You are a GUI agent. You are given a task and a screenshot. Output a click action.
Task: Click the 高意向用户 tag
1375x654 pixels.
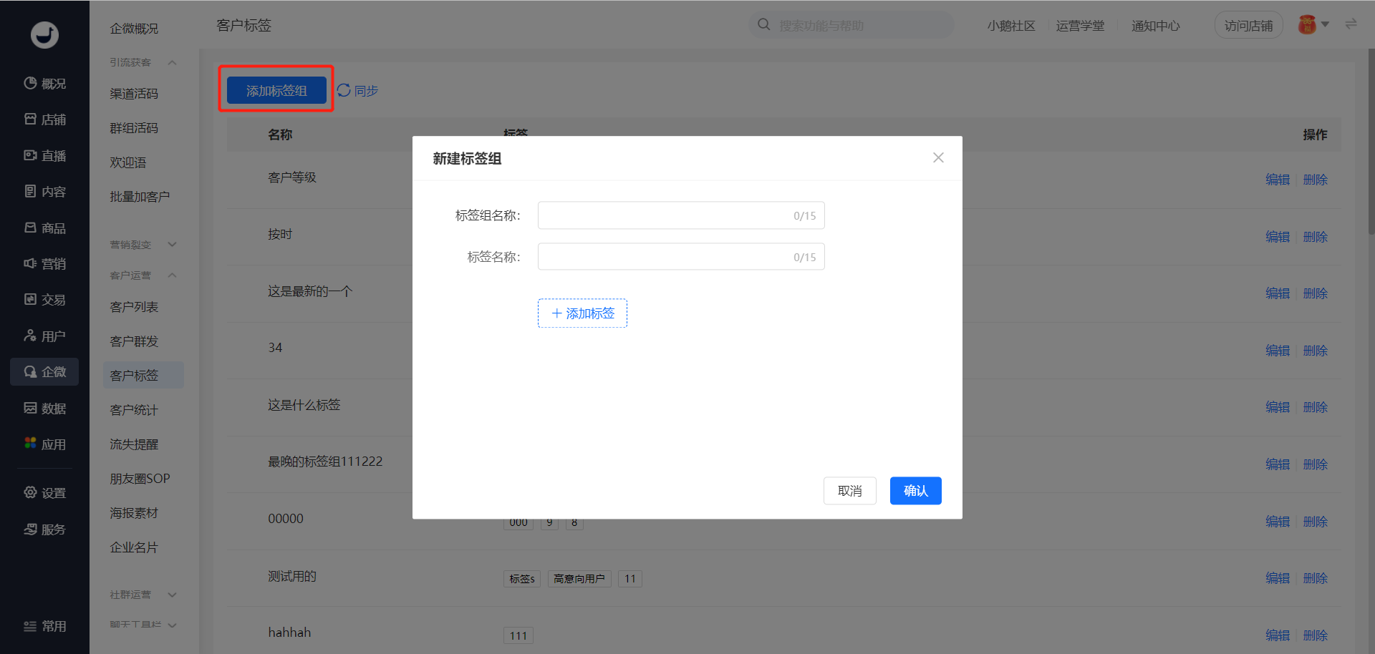[x=579, y=579]
